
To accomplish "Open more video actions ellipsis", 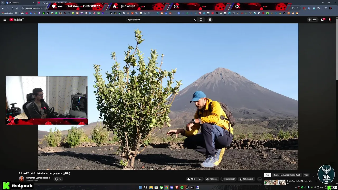I will point(260,179).
